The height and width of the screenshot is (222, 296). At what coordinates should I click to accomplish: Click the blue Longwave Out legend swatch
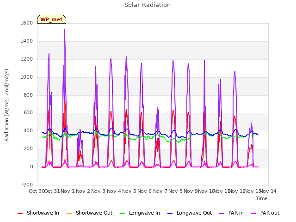[170, 214]
